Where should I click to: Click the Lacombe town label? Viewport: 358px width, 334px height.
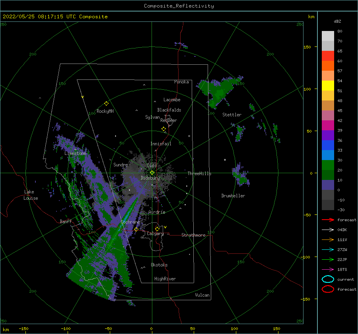(172, 100)
